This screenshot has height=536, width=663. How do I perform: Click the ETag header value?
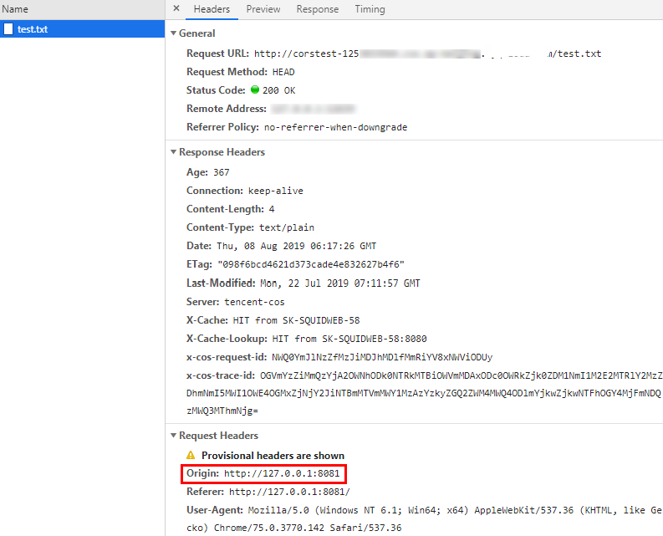click(310, 264)
